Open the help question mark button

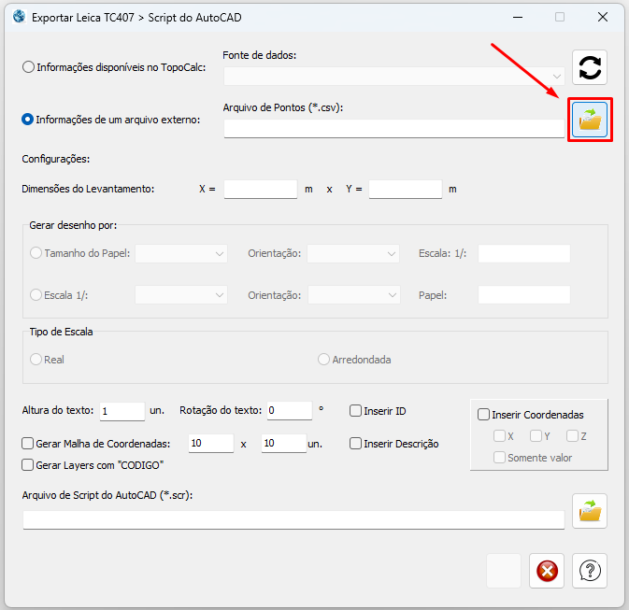point(590,570)
